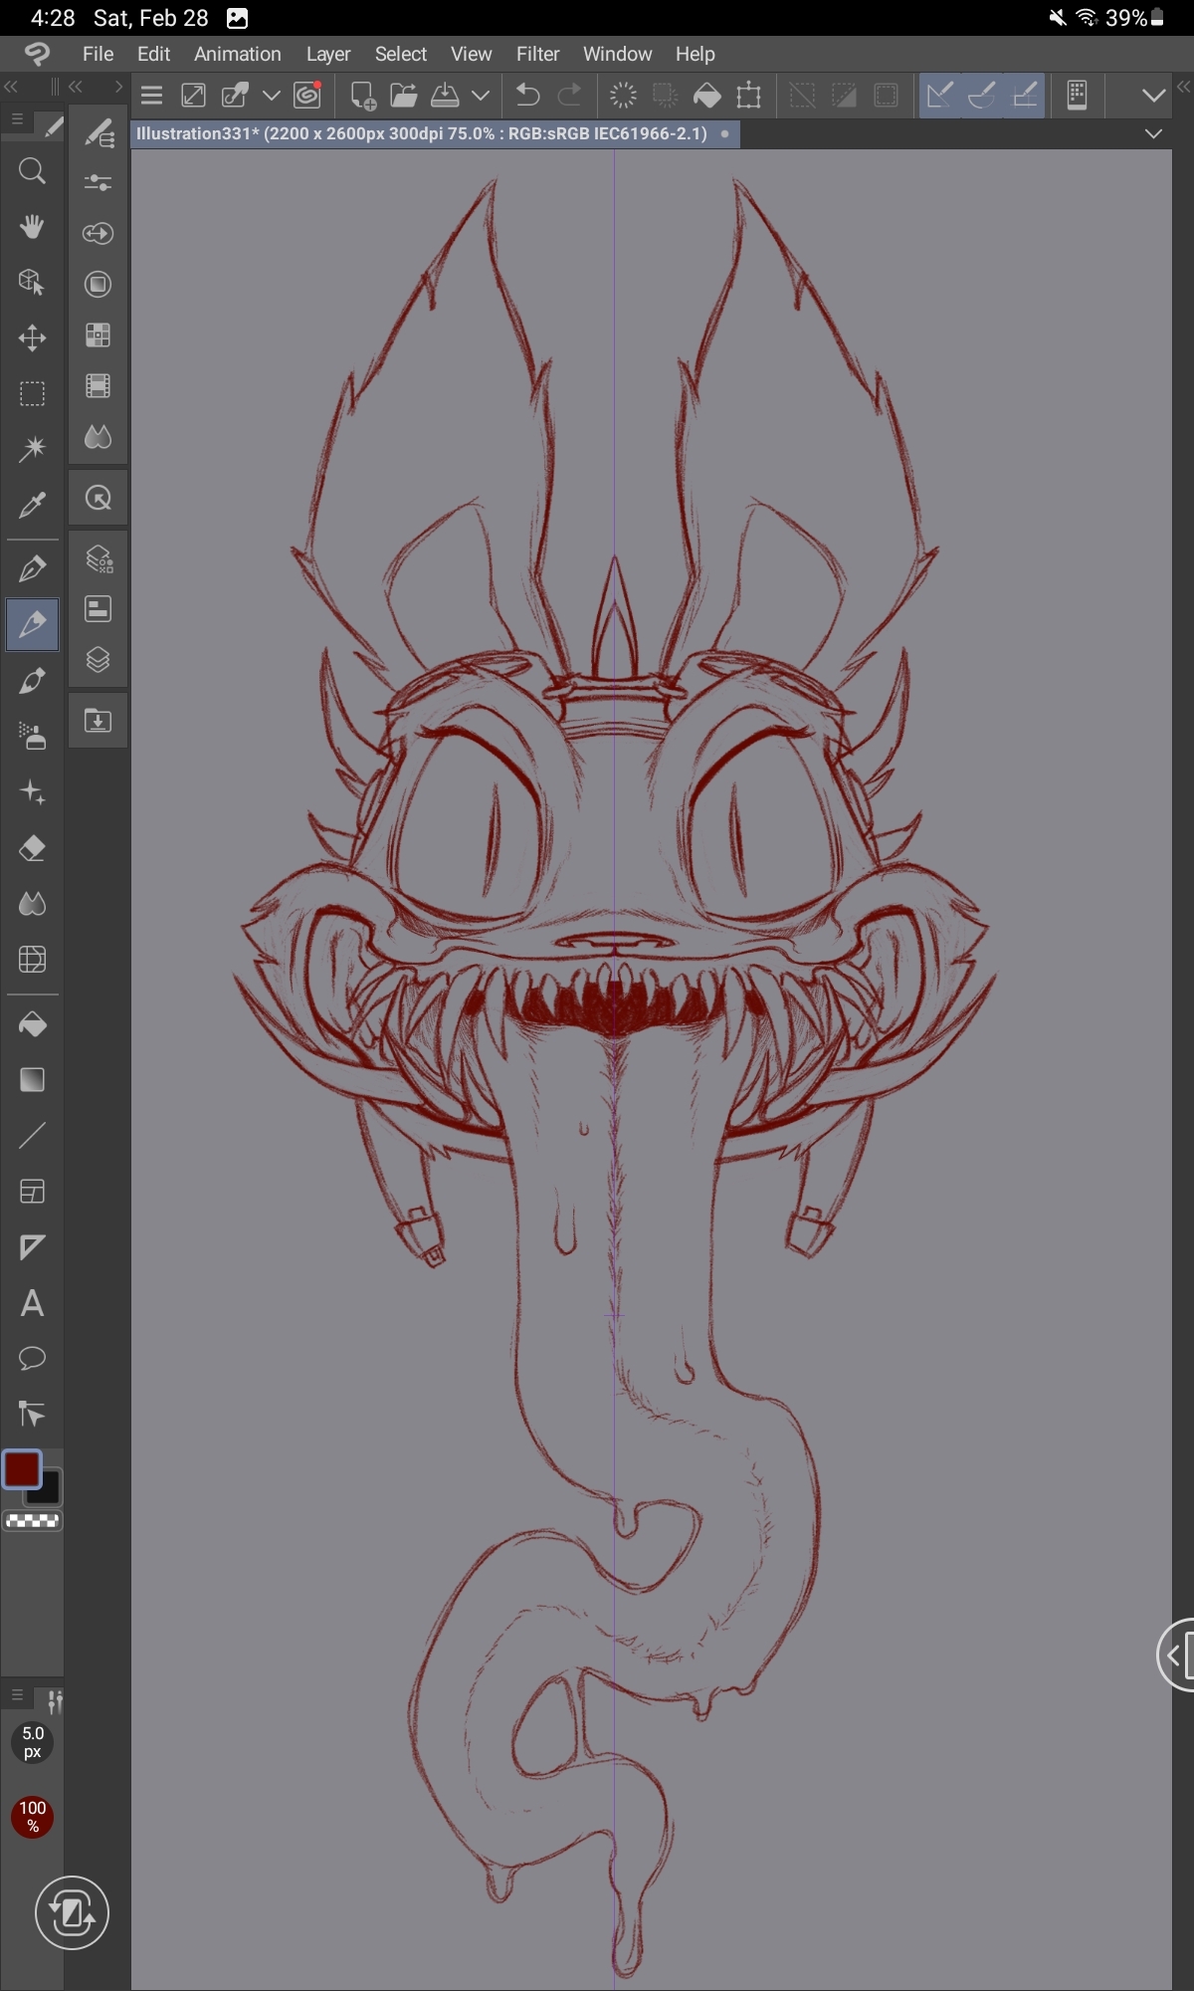Viewport: 1194px width, 1991px height.
Task: Expand the dropdown arrow beside the Save icon
Action: tap(481, 96)
